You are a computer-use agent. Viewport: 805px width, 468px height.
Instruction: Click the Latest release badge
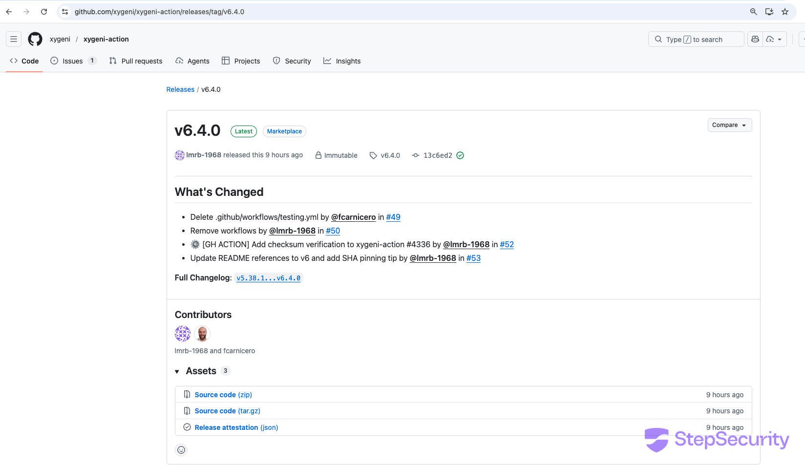(x=244, y=131)
